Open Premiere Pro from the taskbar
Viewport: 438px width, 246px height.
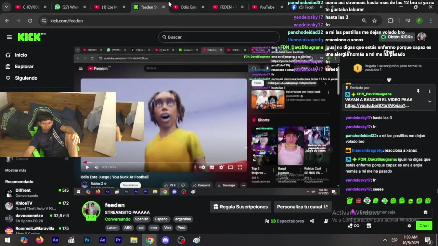tap(118, 240)
